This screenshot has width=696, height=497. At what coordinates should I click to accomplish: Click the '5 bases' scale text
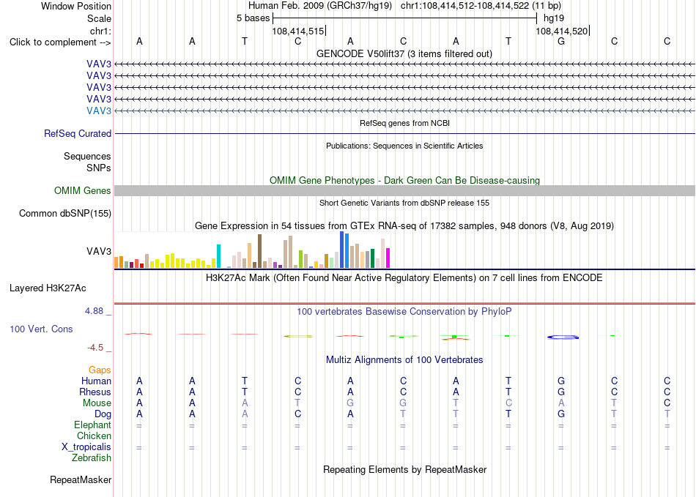click(x=253, y=18)
